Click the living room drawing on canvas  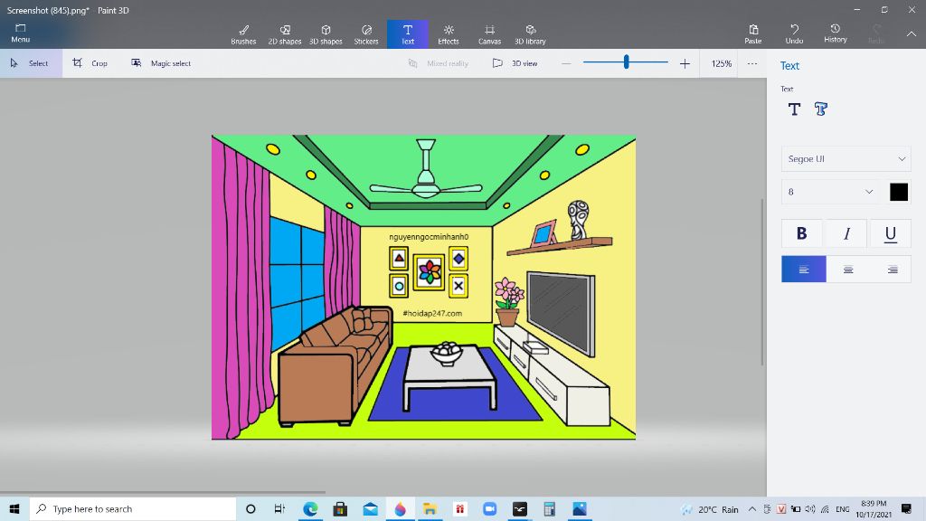click(x=423, y=287)
